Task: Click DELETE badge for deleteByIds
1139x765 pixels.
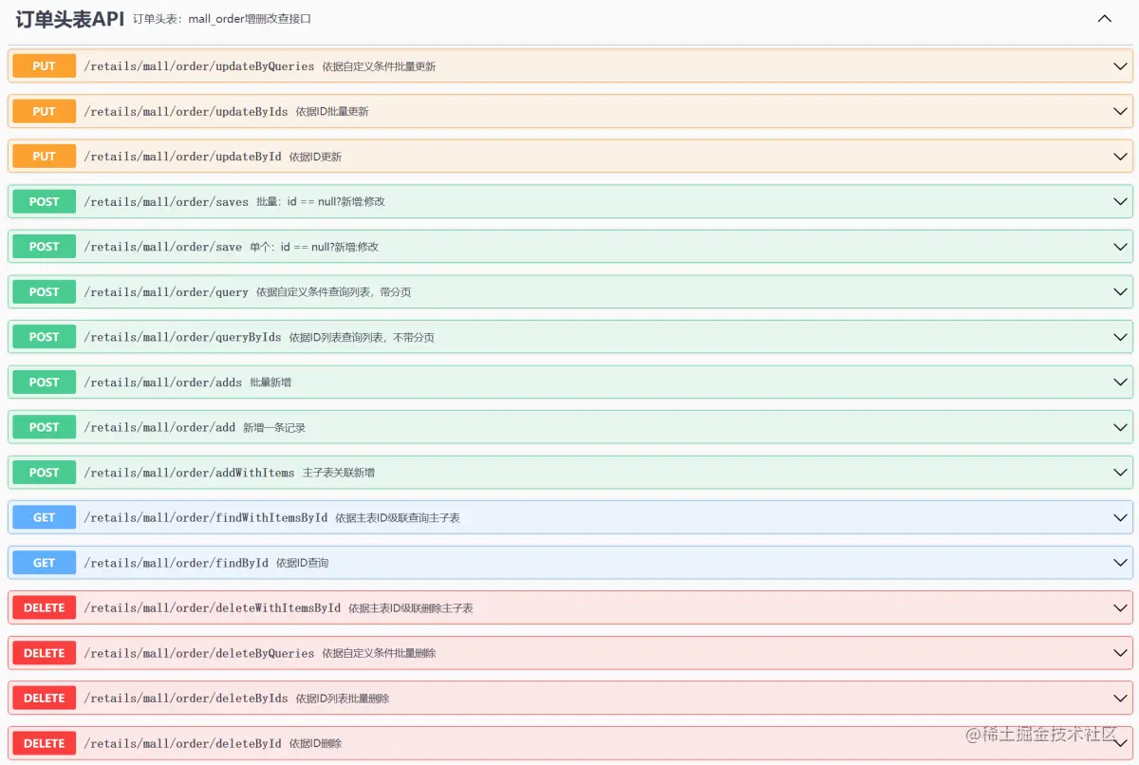Action: [44, 698]
